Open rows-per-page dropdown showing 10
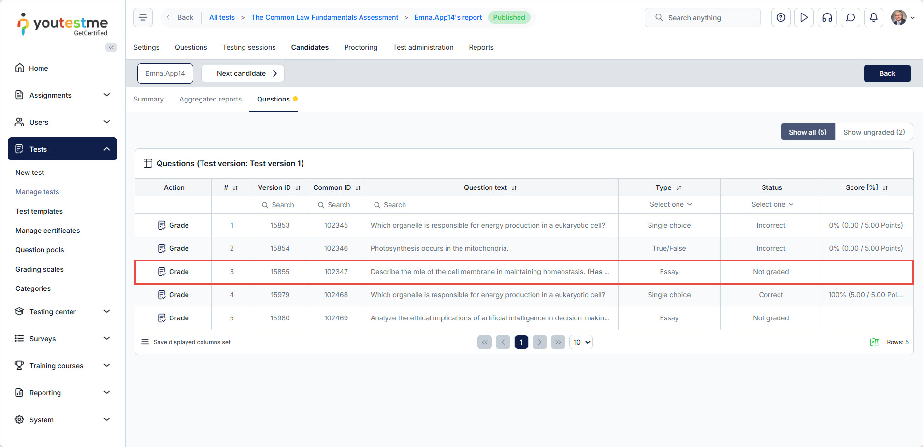Screen dimensions: 923x447 (x=581, y=342)
